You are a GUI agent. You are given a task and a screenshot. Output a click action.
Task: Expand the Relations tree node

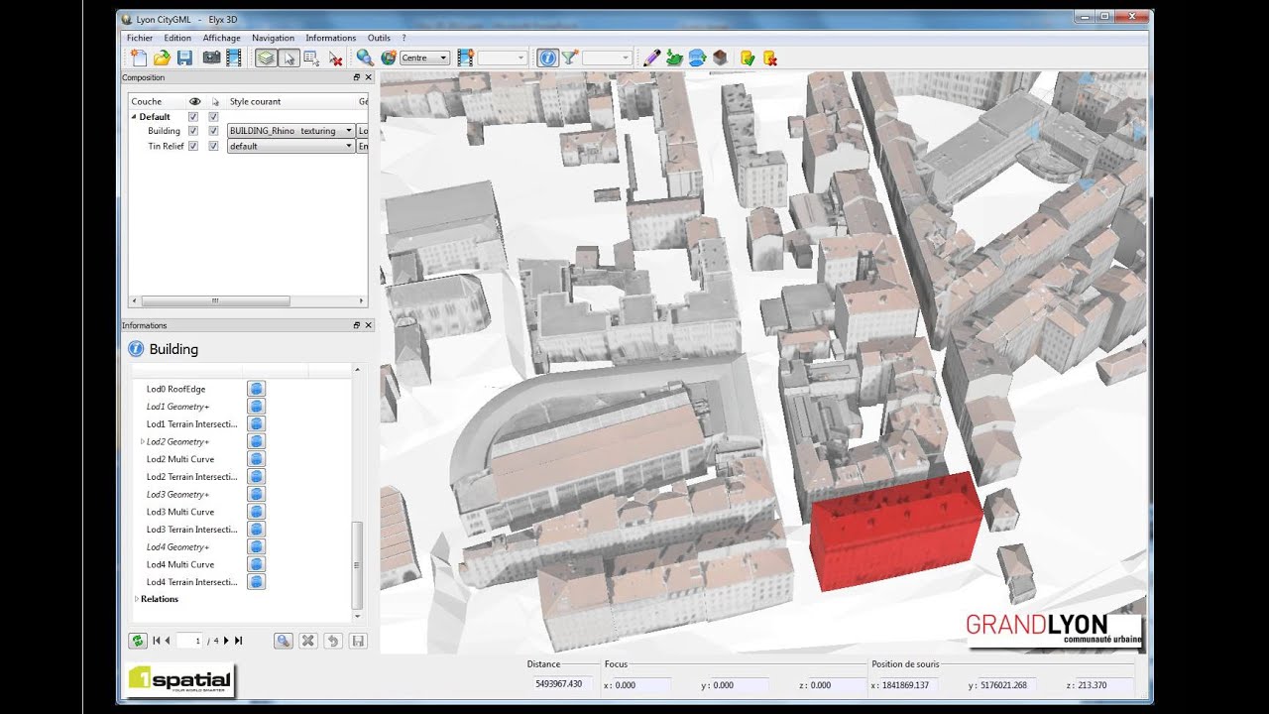pyautogui.click(x=137, y=599)
